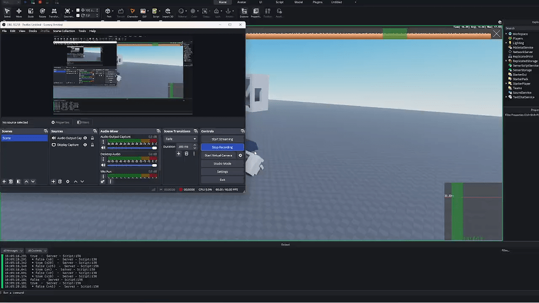539x303 pixels.
Task: Open the OBS Docks menu
Action: (33, 31)
